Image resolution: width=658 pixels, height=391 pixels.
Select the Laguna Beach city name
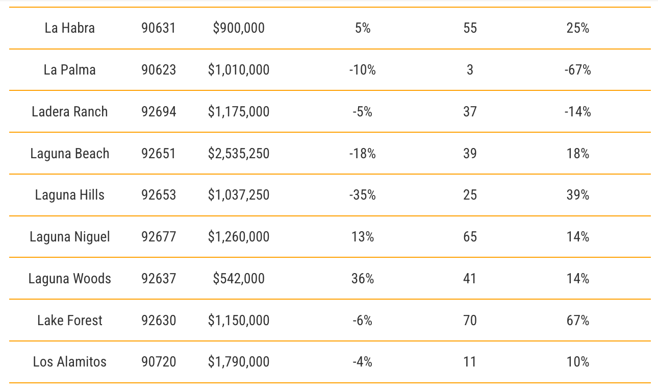[70, 154]
